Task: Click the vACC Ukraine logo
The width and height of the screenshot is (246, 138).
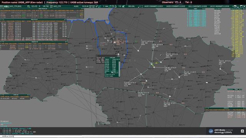Action: 211,131
